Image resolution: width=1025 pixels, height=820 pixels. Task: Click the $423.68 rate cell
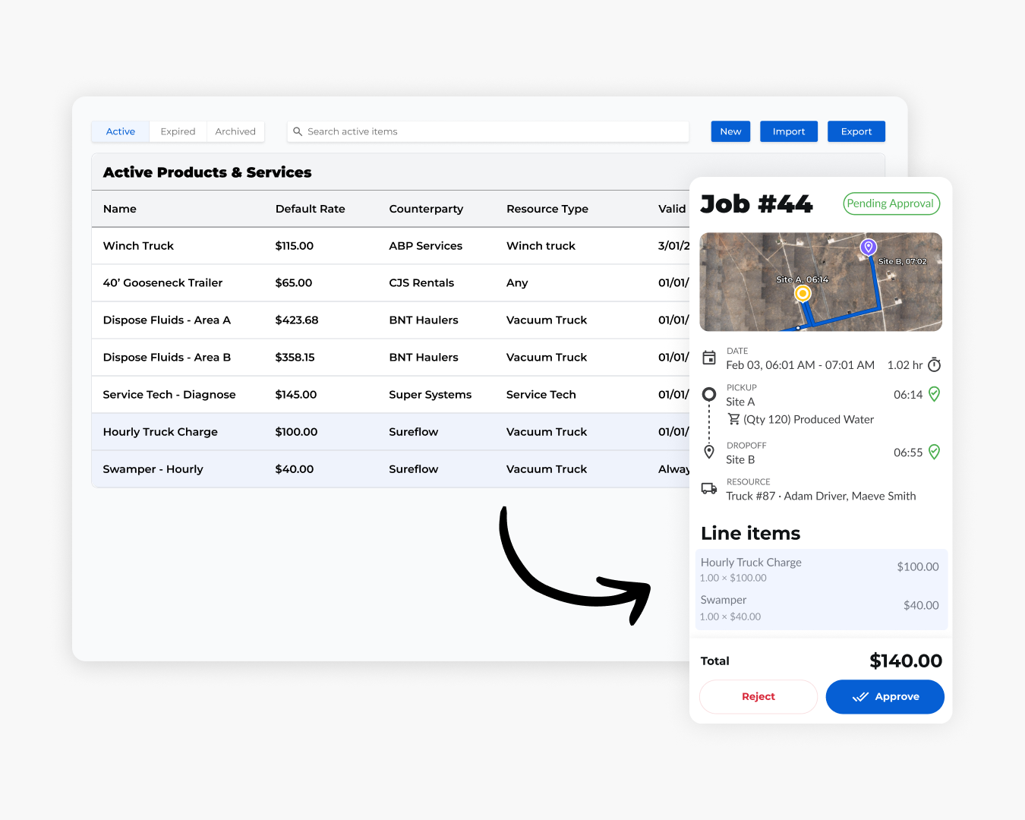click(297, 320)
